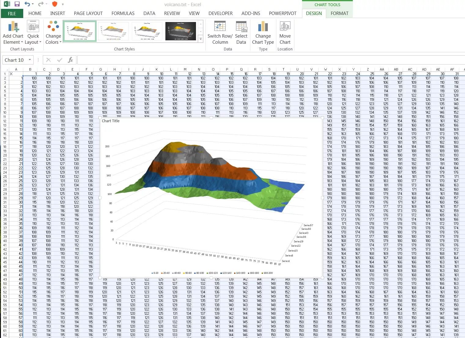
Task: Select the third chart style thumbnail
Action: click(x=147, y=31)
